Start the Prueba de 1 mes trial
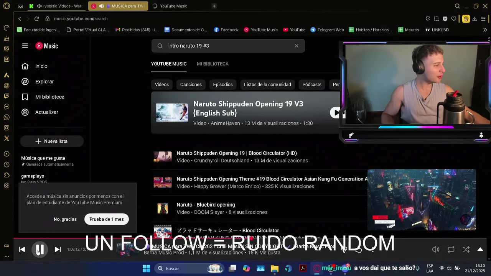This screenshot has width=491, height=276. (x=107, y=219)
